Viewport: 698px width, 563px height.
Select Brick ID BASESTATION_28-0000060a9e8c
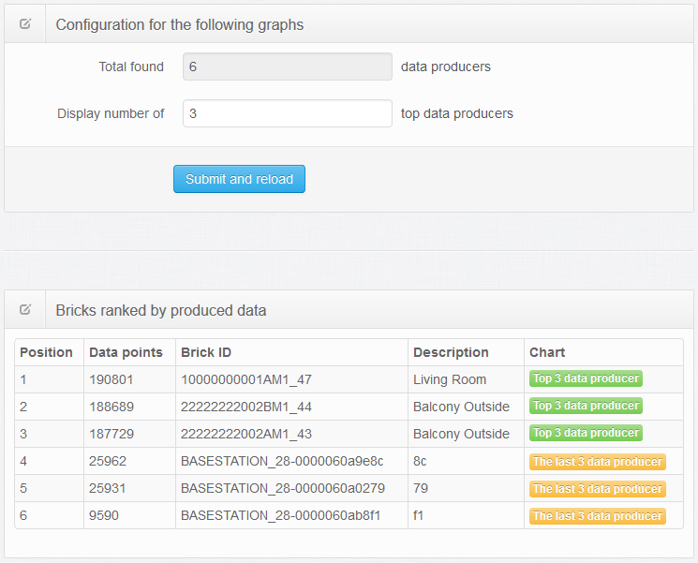point(282,461)
